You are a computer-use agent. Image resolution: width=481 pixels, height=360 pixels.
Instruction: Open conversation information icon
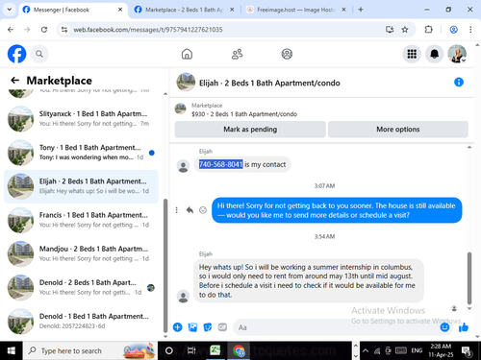click(459, 83)
